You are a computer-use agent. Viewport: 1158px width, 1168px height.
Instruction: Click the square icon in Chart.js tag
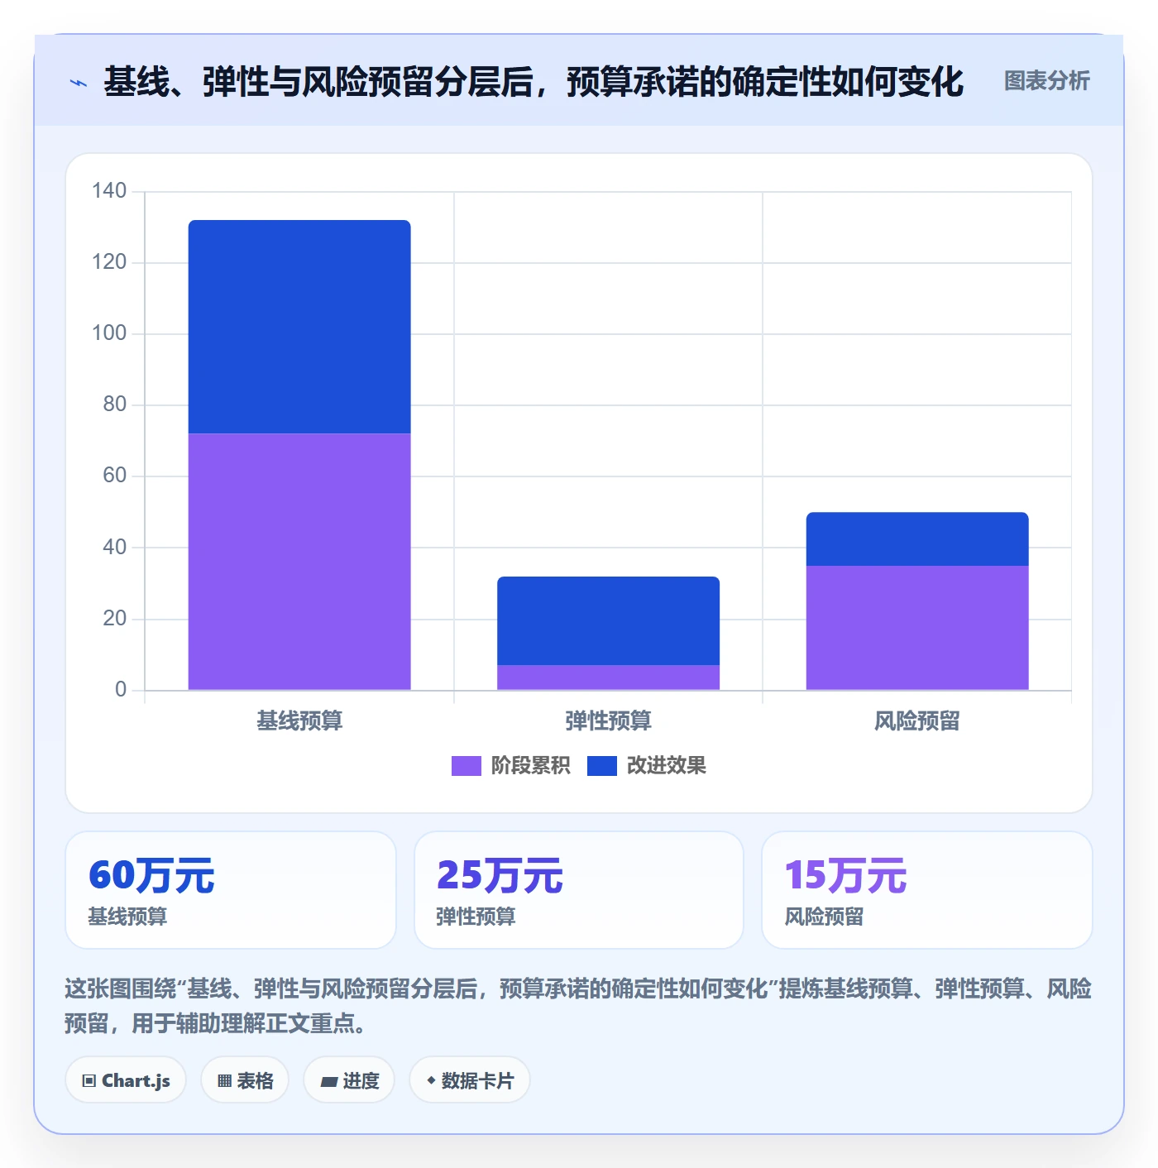[89, 1081]
